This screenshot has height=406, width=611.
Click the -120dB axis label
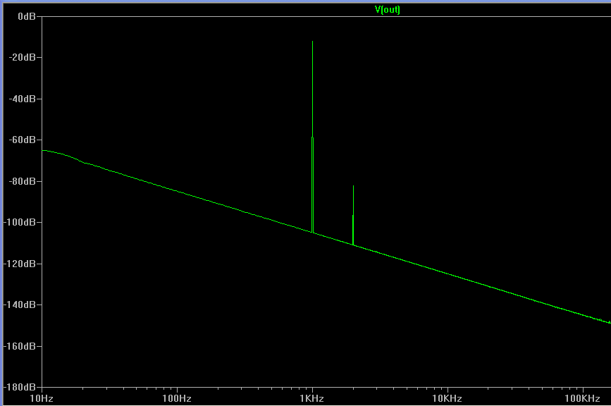coord(20,264)
